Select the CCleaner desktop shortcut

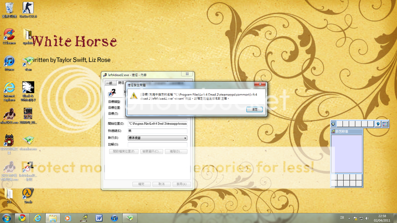point(9,35)
